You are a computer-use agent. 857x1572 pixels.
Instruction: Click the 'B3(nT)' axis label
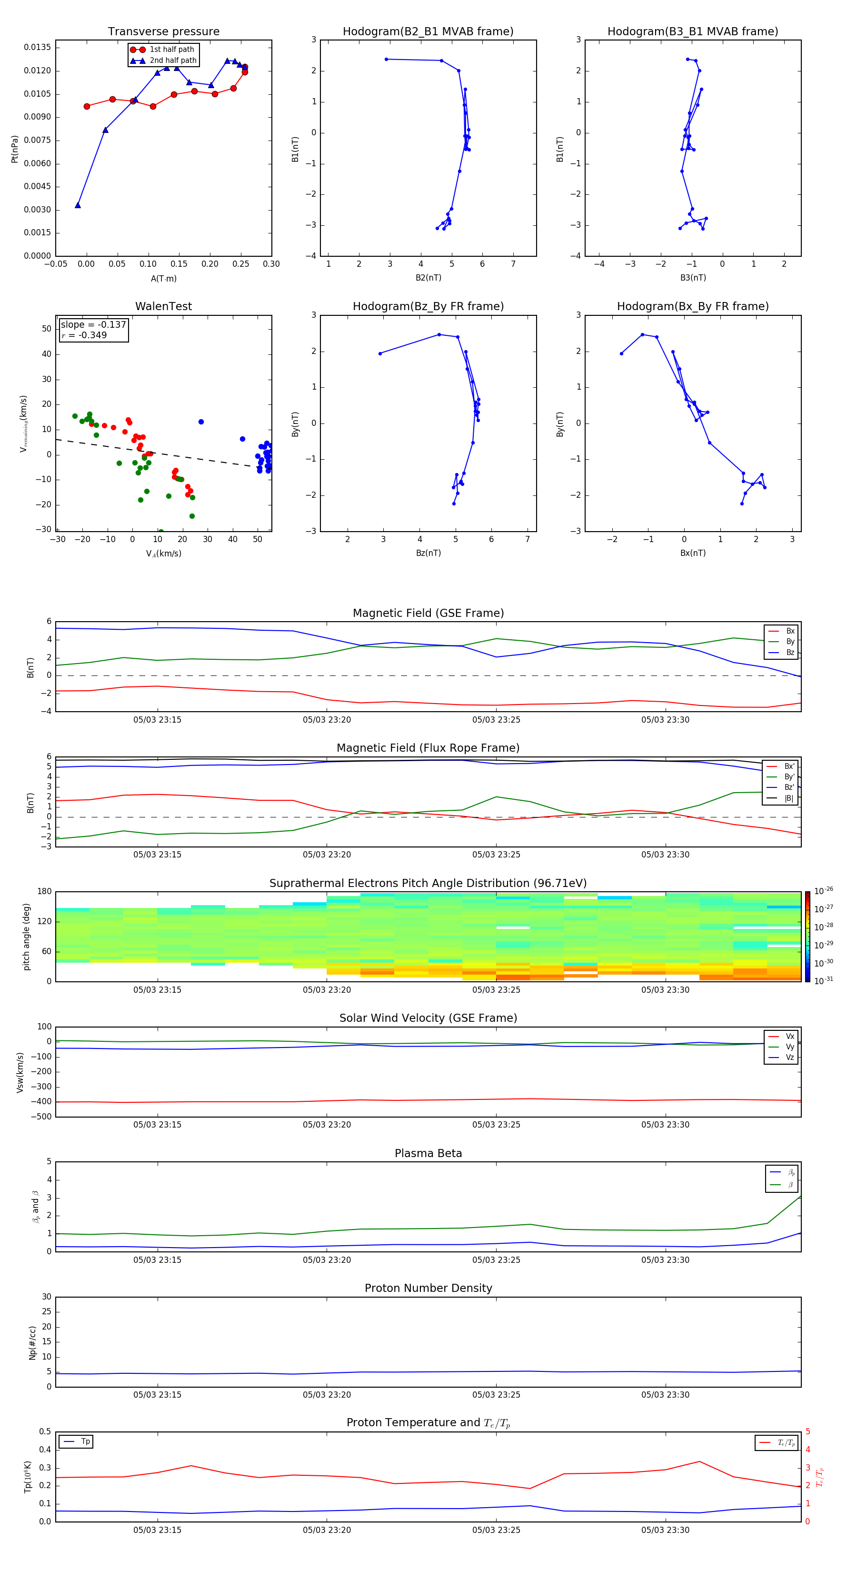(x=693, y=278)
